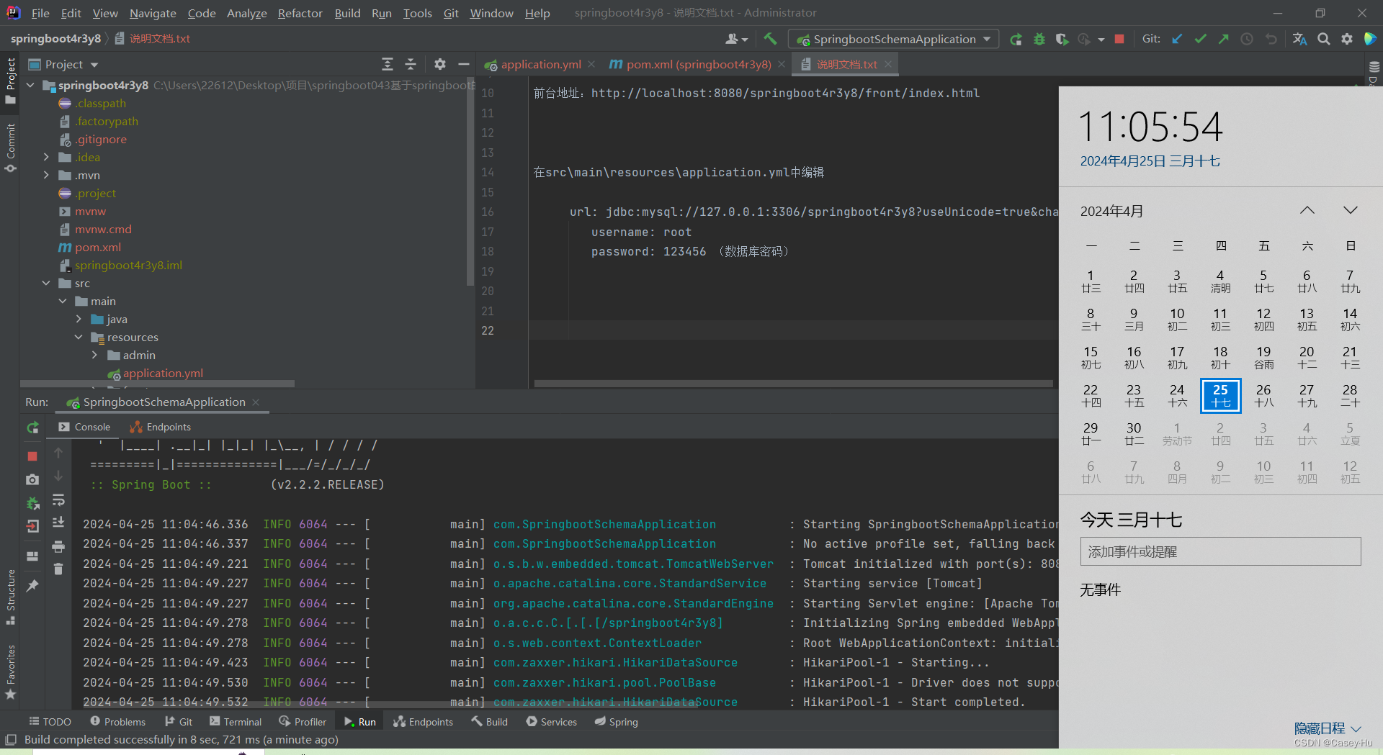Start debugging with the green bug icon
Screen dimensions: 1383x755
tap(1039, 39)
